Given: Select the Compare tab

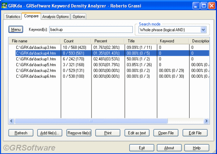Looking at the screenshot, I should pos(31,16).
